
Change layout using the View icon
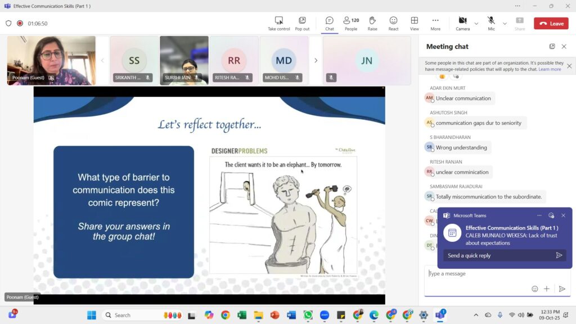coord(414,21)
